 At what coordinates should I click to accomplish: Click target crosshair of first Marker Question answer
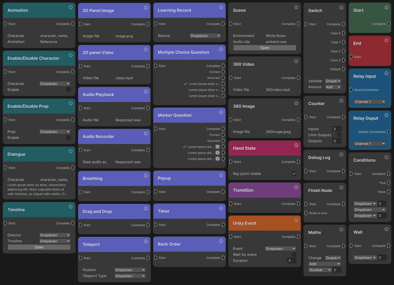218,147
